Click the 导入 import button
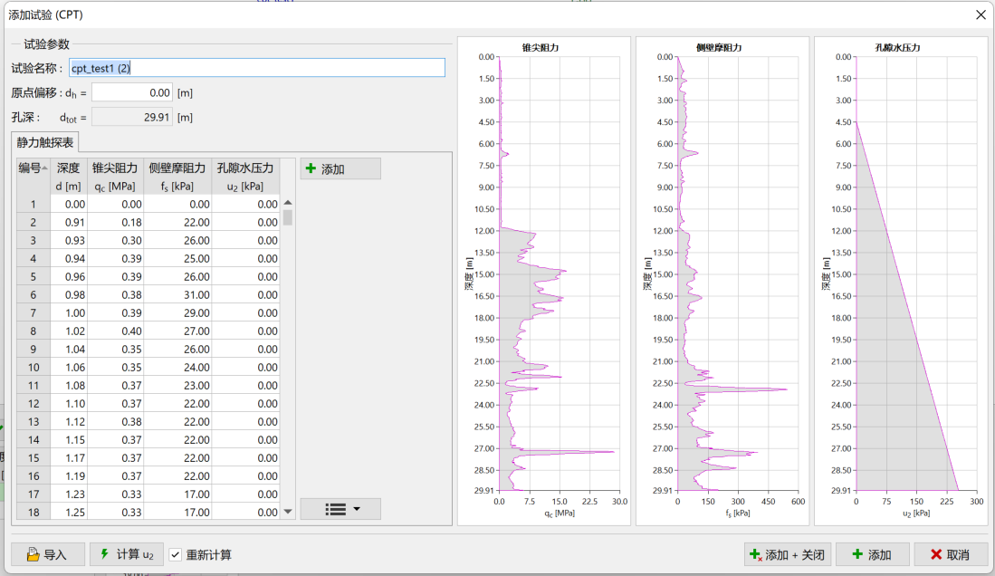The image size is (995, 576). click(x=48, y=554)
